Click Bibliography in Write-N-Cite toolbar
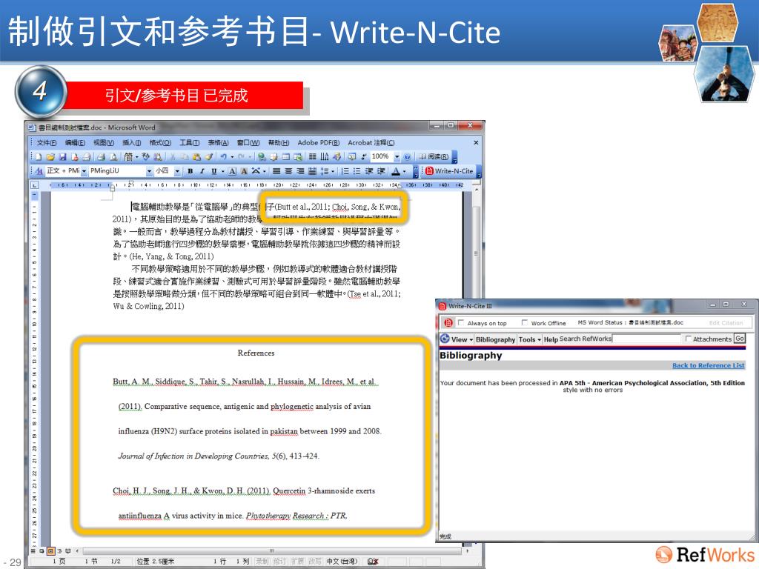The width and height of the screenshot is (759, 569). click(495, 339)
